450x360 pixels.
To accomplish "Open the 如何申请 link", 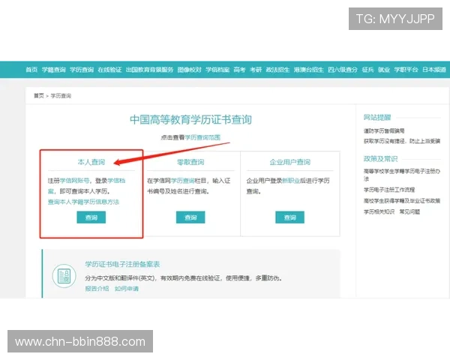I will click(x=127, y=289).
